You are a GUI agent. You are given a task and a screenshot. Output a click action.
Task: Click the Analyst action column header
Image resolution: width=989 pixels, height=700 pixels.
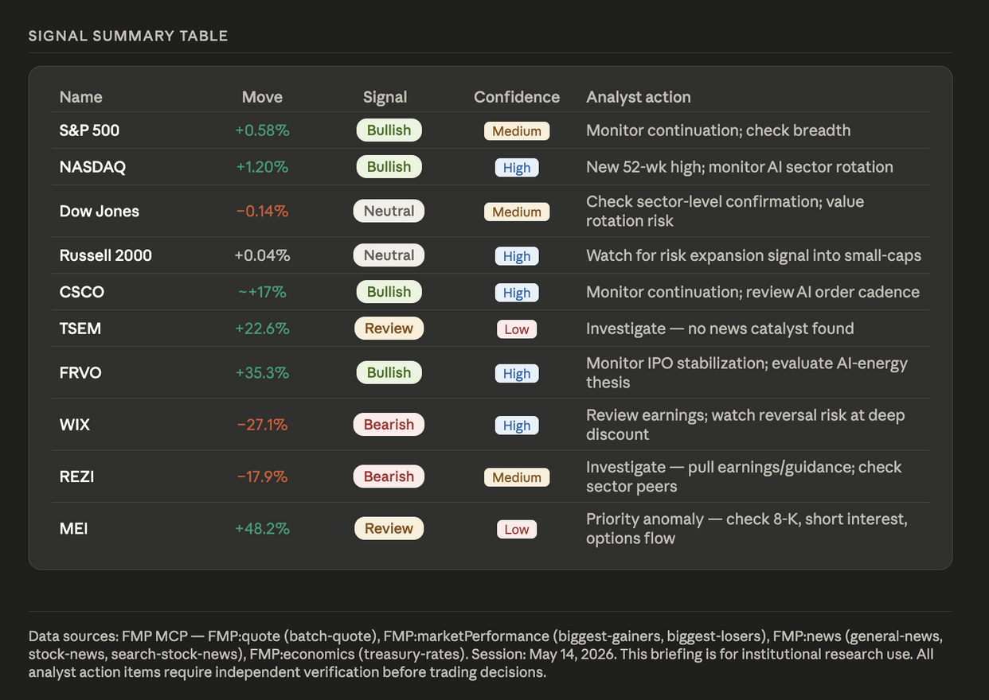pyautogui.click(x=639, y=97)
